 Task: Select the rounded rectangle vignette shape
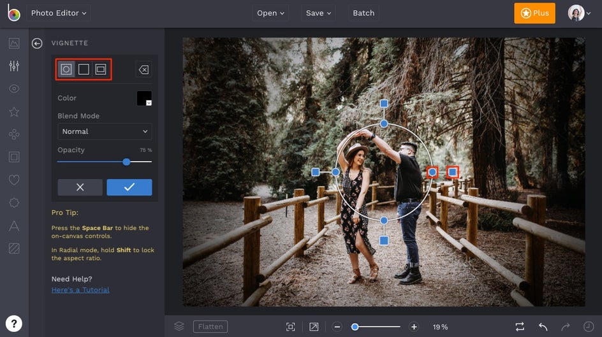tap(101, 69)
